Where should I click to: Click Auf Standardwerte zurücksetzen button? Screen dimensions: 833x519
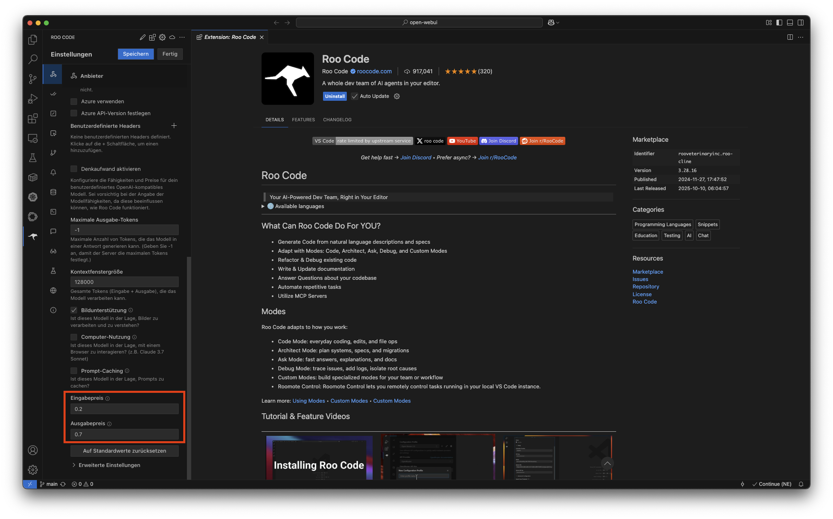[125, 451]
